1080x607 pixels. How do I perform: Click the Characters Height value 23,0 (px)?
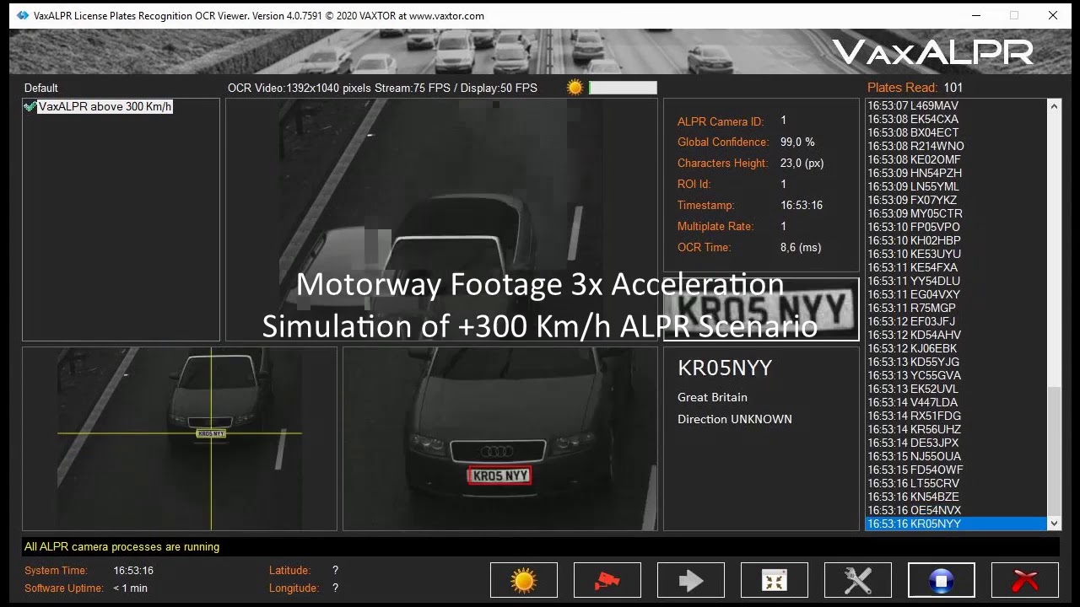coord(802,163)
